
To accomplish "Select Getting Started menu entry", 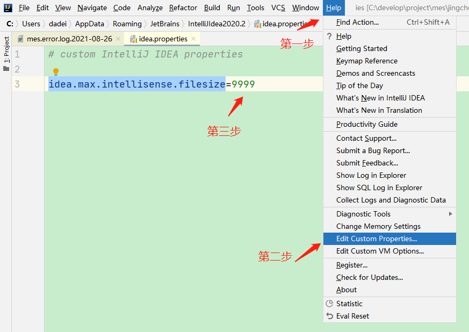I will (x=389, y=48).
